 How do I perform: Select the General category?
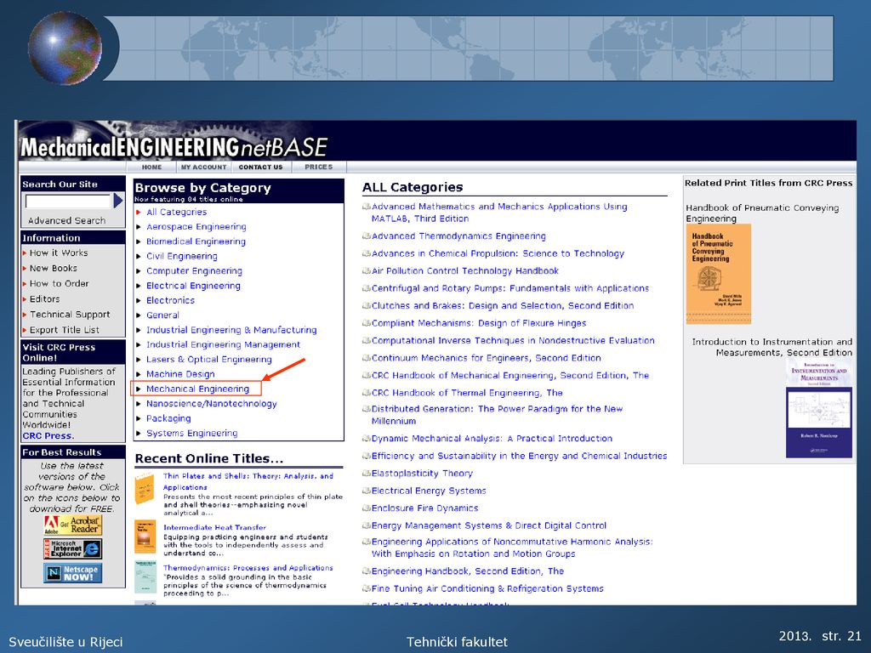tap(162, 315)
